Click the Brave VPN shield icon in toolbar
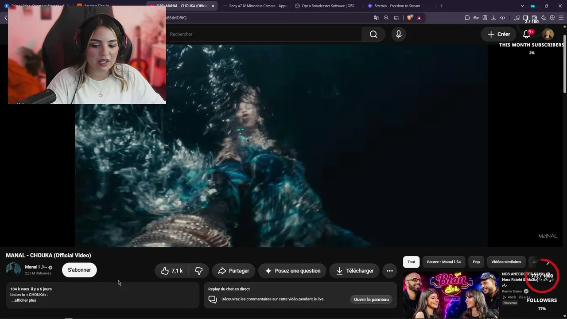 pyautogui.click(x=552, y=18)
